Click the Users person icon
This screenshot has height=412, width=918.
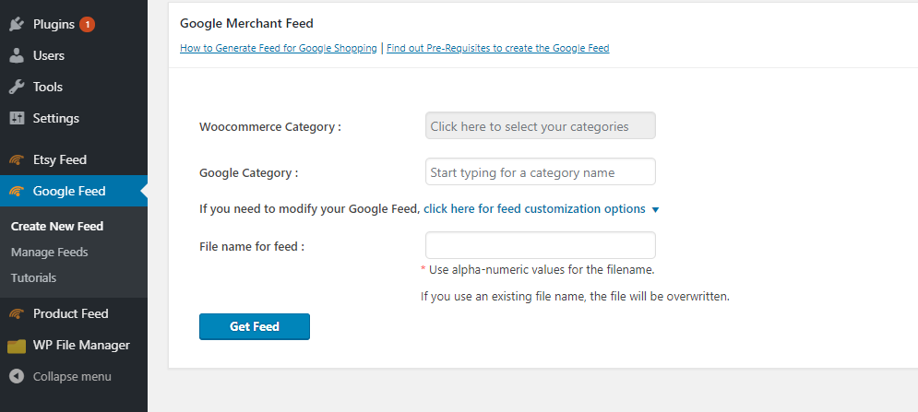[17, 55]
